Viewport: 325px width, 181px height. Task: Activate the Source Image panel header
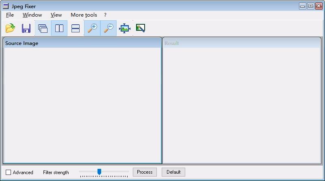click(x=82, y=43)
